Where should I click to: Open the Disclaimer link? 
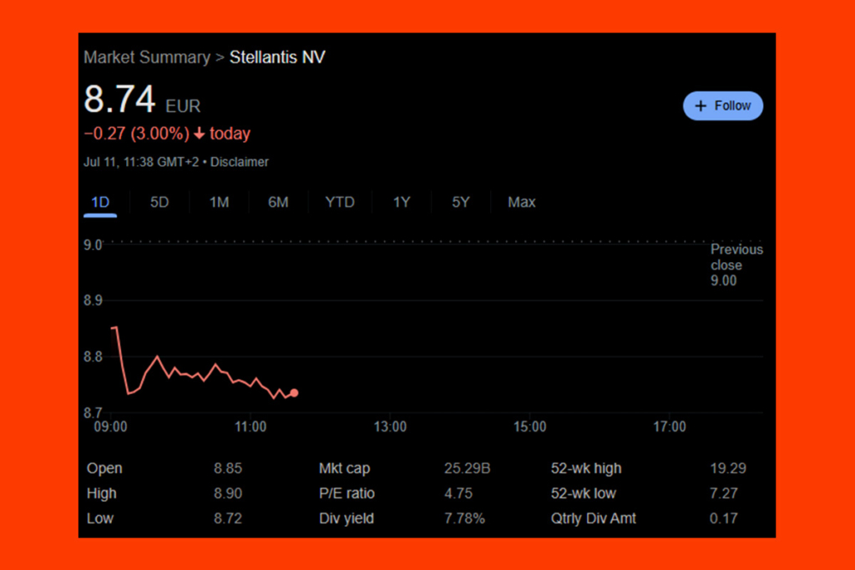click(x=239, y=162)
